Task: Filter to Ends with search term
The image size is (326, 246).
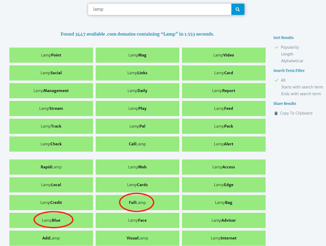Action: [x=301, y=94]
